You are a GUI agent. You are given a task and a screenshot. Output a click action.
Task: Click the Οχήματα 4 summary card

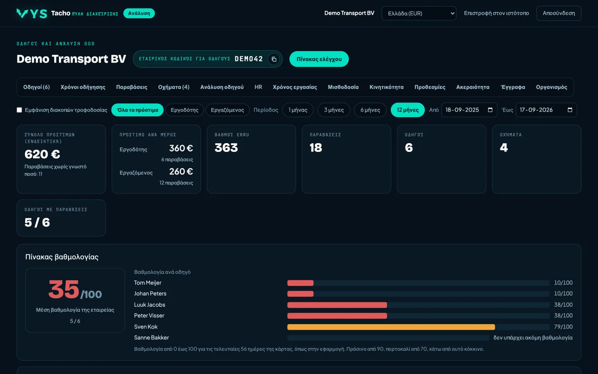(x=537, y=159)
